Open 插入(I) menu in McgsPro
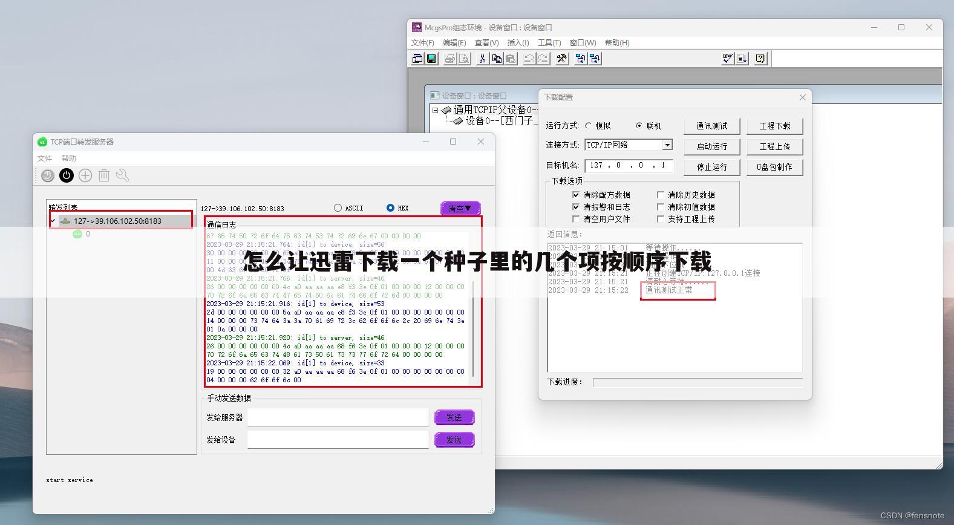 518,43
